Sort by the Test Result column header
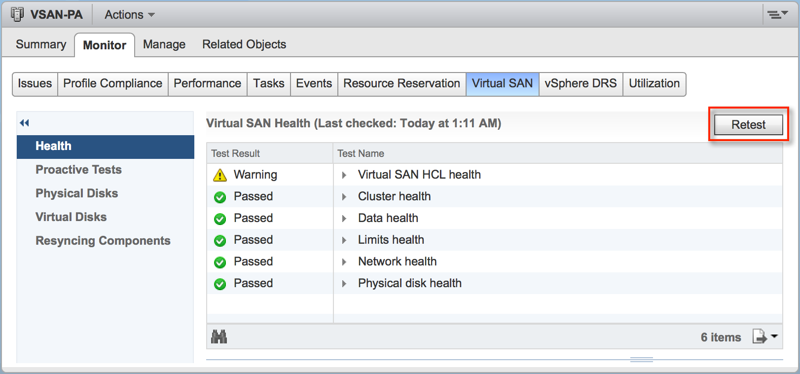The width and height of the screenshot is (800, 374). pos(270,153)
